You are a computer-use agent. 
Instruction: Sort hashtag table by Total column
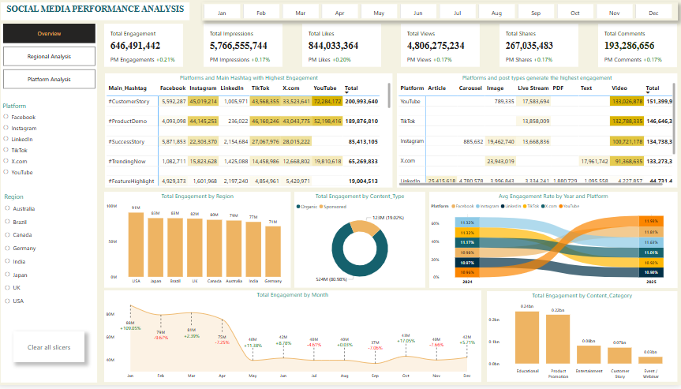(x=351, y=88)
